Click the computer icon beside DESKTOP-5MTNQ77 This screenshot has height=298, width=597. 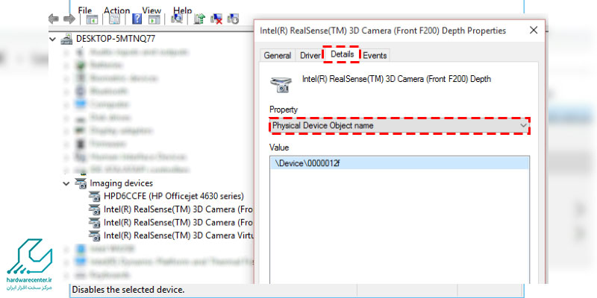[x=66, y=39]
